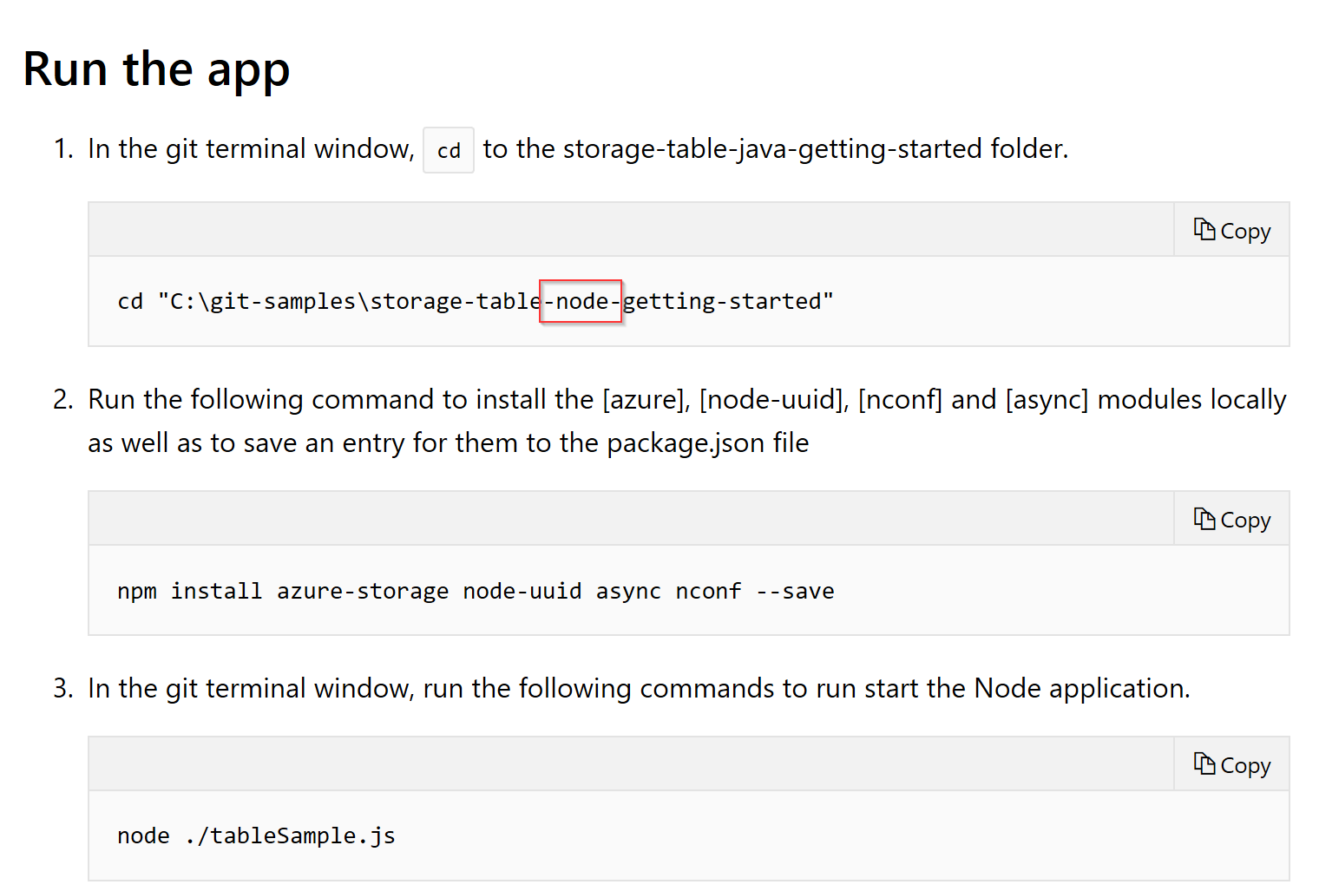The width and height of the screenshot is (1319, 891).
Task: Click the cd C:\git-samples path text
Action: tap(473, 300)
